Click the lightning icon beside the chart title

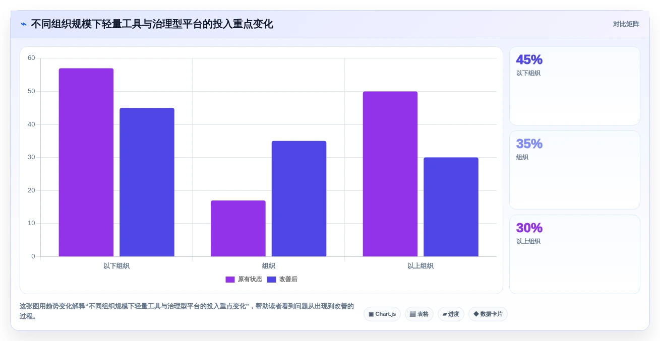(x=24, y=24)
